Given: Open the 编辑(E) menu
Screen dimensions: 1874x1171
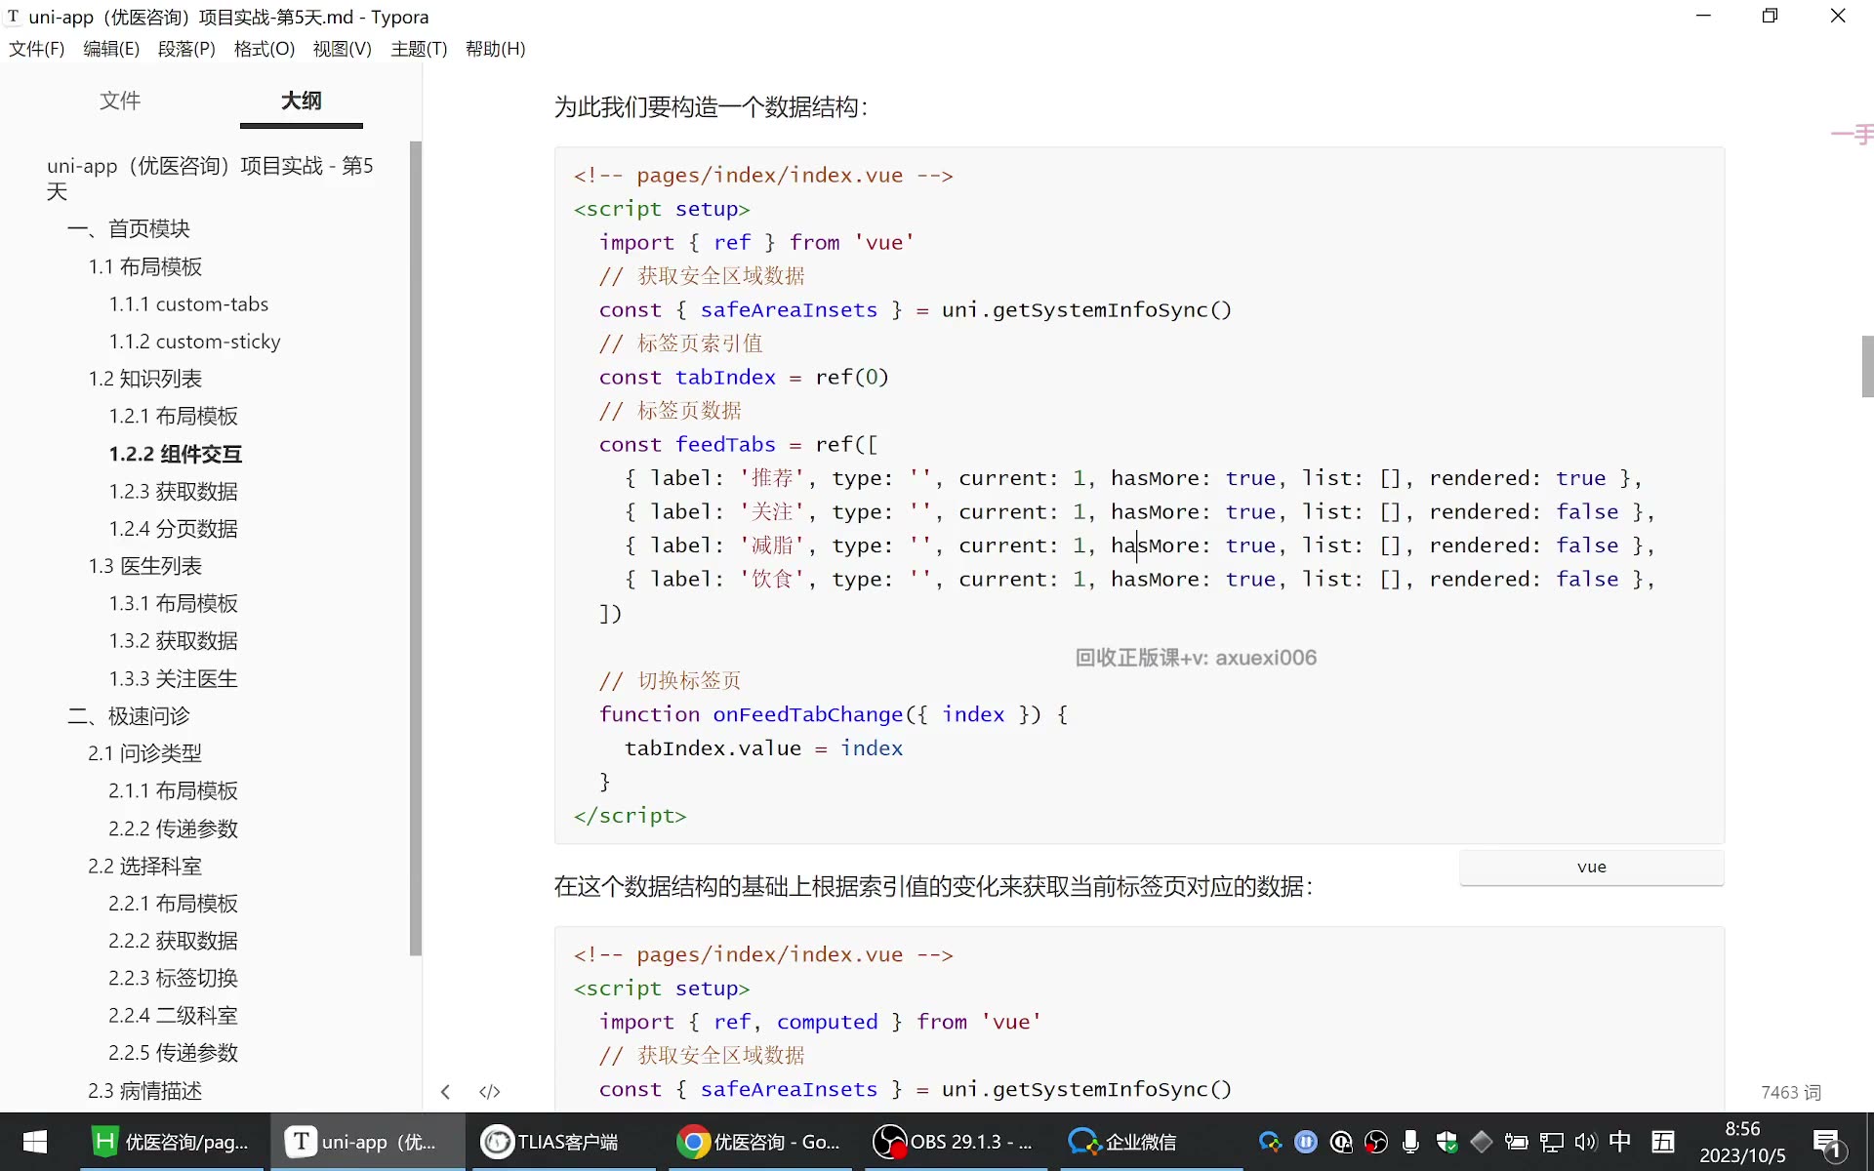Looking at the screenshot, I should (111, 49).
